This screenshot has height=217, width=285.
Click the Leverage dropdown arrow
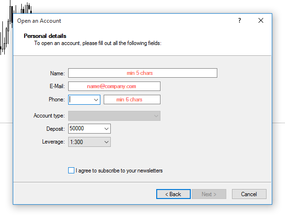pyautogui.click(x=107, y=142)
